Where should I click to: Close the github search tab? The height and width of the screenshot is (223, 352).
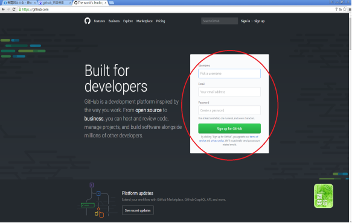[x=70, y=2]
